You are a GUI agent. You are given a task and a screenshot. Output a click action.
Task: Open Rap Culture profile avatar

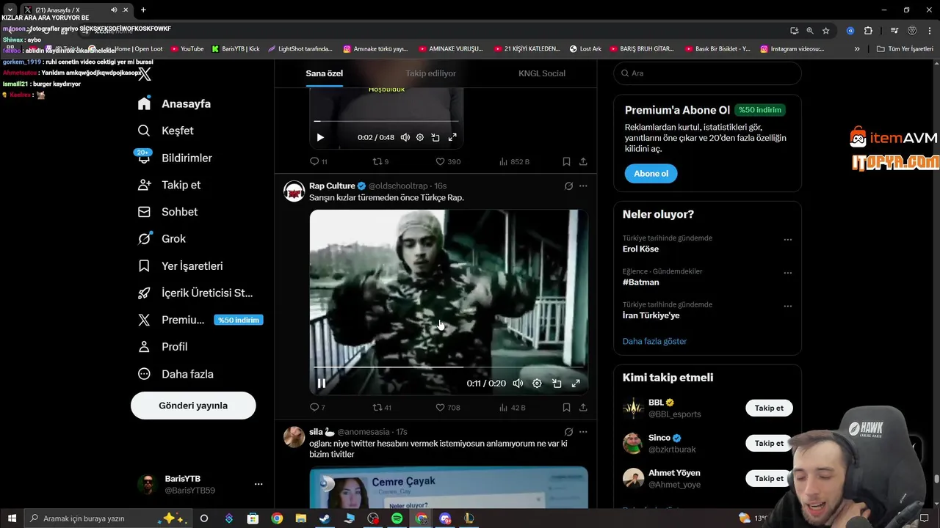coord(294,192)
